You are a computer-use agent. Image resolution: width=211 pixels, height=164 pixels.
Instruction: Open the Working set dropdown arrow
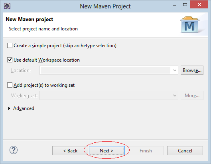tap(175, 96)
